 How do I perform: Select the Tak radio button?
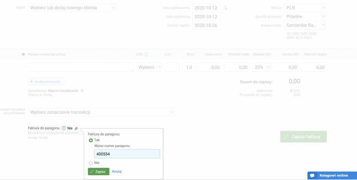point(91,140)
